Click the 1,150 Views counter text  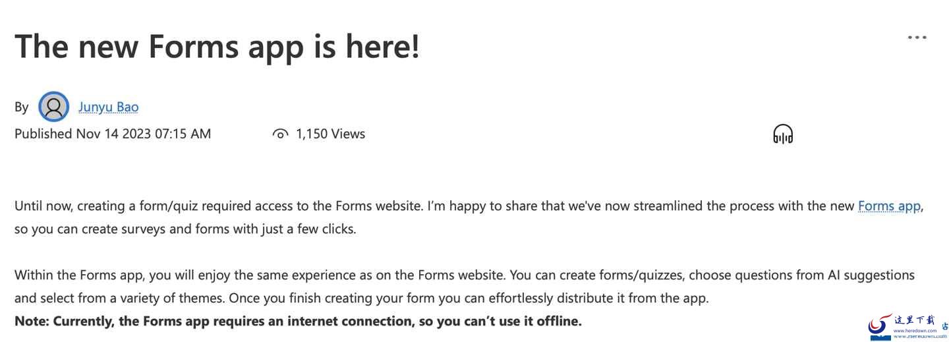[x=330, y=134]
